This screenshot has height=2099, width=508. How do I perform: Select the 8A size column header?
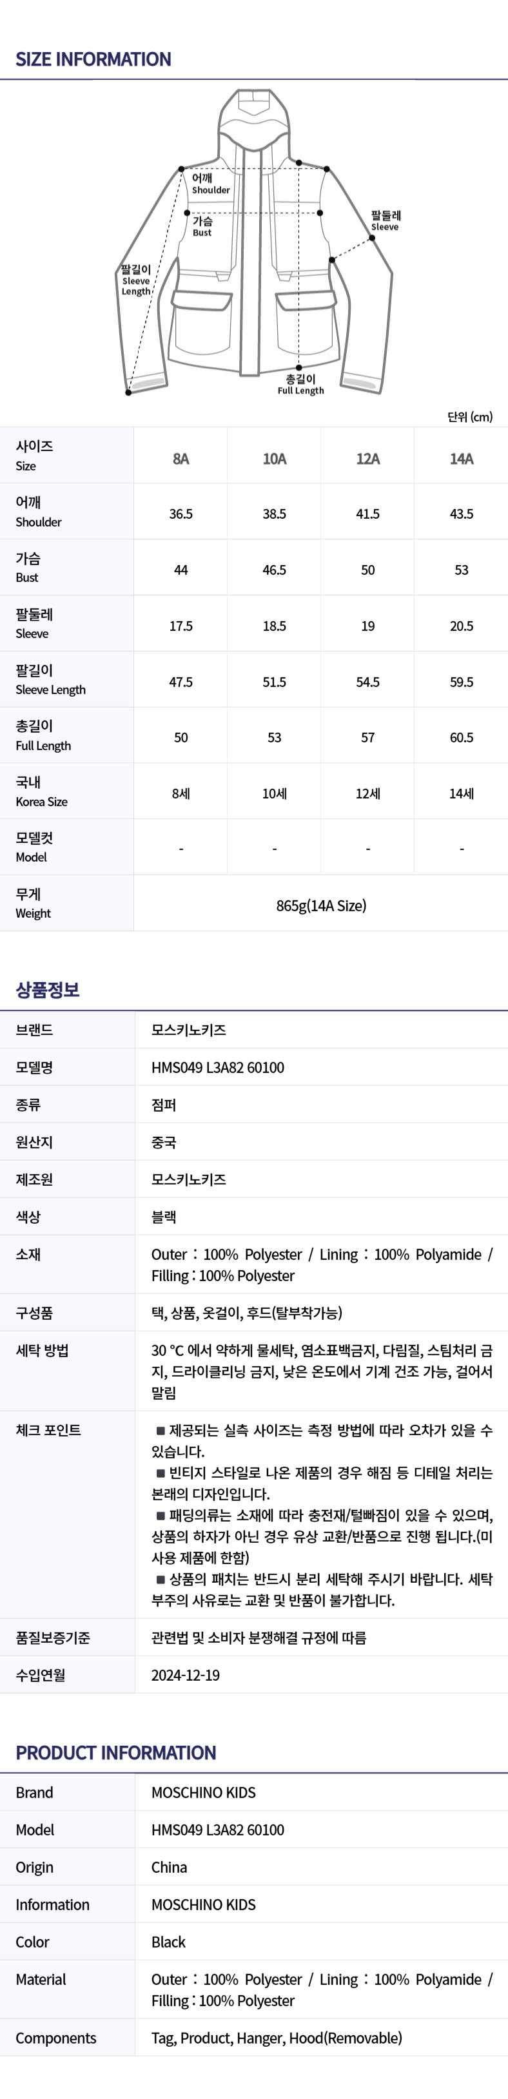181,459
